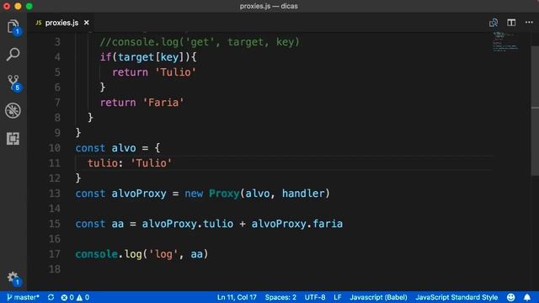Viewport: 539px width, 303px height.
Task: Change encoding via UTF-8
Action: pyautogui.click(x=315, y=297)
